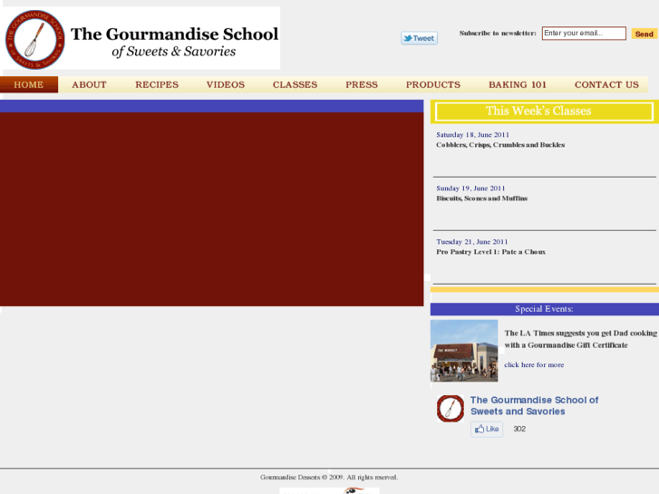Open the PRESS menu item
Screen dimensions: 659x494
[362, 84]
